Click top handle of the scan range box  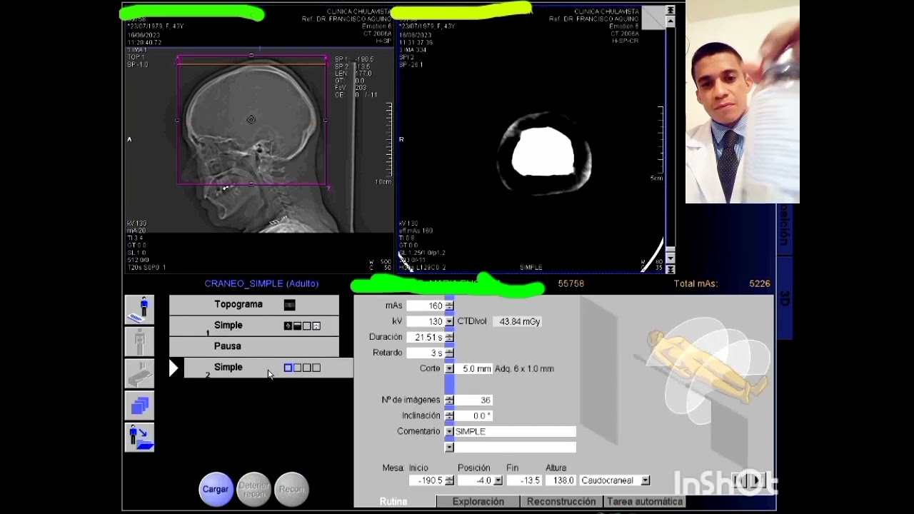tap(251, 56)
